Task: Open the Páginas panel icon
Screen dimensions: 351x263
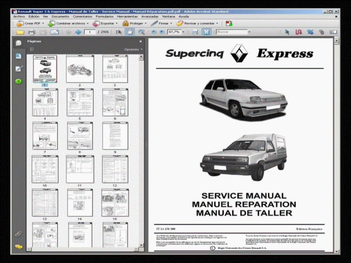Action: click(x=18, y=43)
